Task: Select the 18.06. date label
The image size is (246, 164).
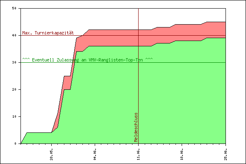Action: pyautogui.click(x=182, y=155)
